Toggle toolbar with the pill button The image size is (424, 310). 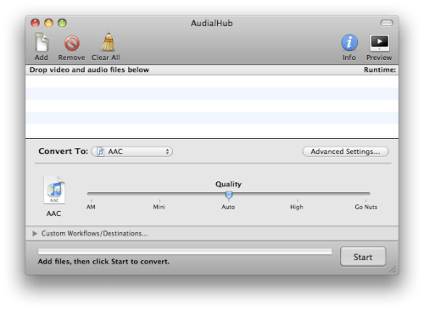387,23
